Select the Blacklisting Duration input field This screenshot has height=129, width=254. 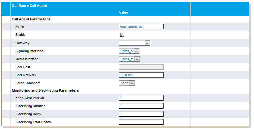[x=141, y=106]
